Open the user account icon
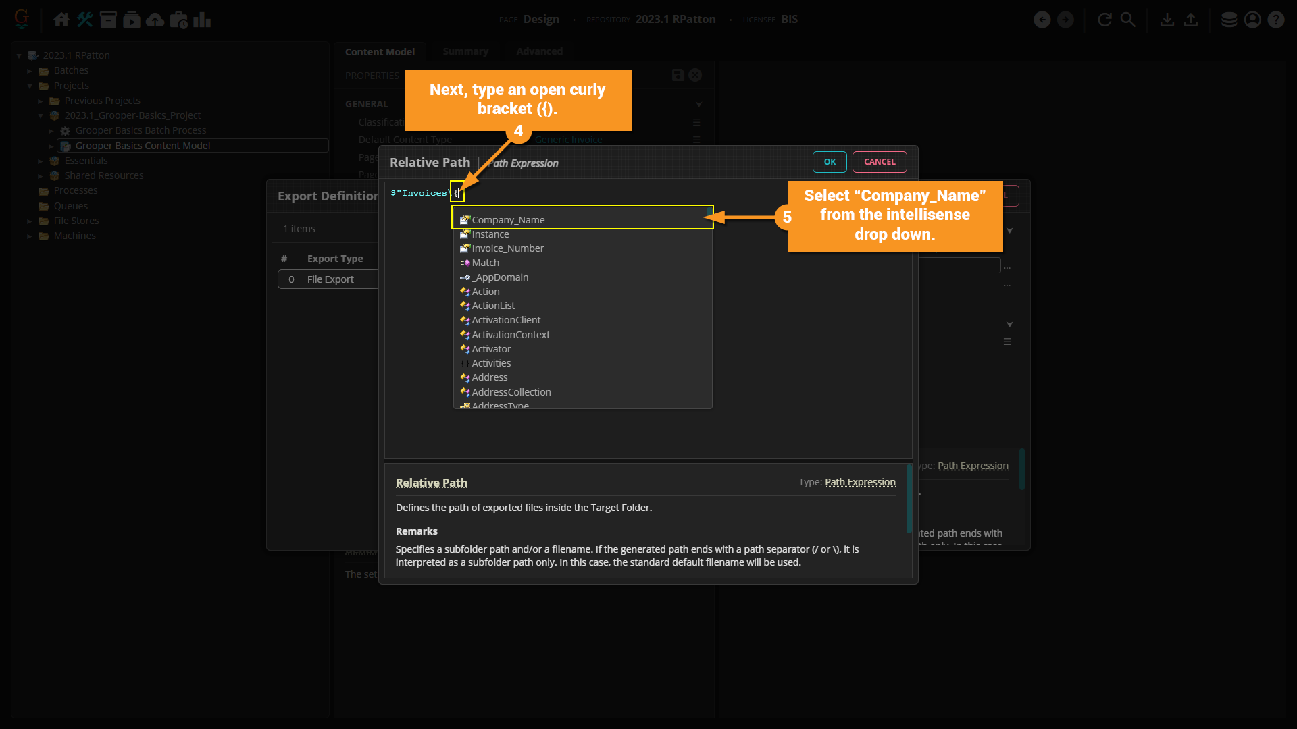The image size is (1297, 729). coord(1252,20)
